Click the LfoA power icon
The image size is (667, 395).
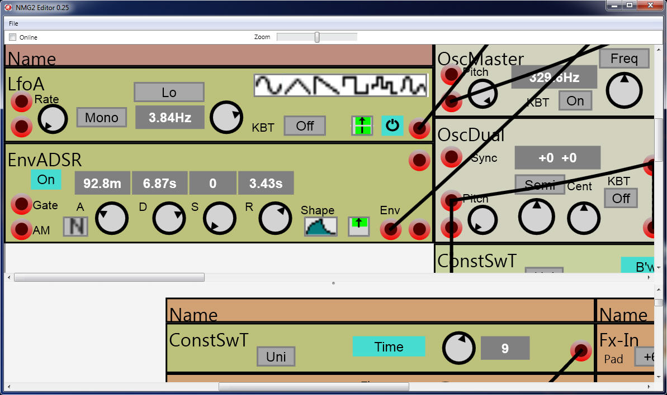[392, 126]
